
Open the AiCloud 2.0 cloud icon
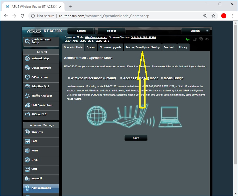coord(27,114)
